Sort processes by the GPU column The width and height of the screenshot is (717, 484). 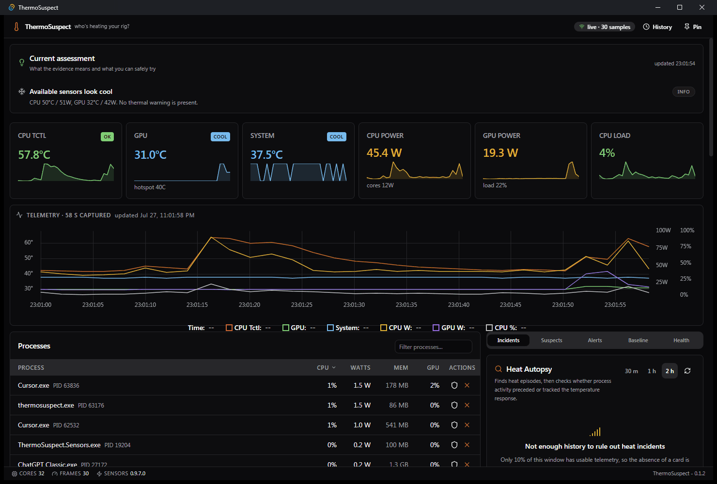(433, 368)
